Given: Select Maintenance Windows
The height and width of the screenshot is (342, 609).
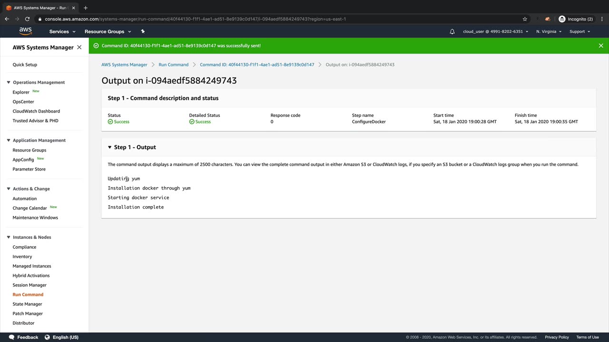Looking at the screenshot, I should click(x=35, y=218).
